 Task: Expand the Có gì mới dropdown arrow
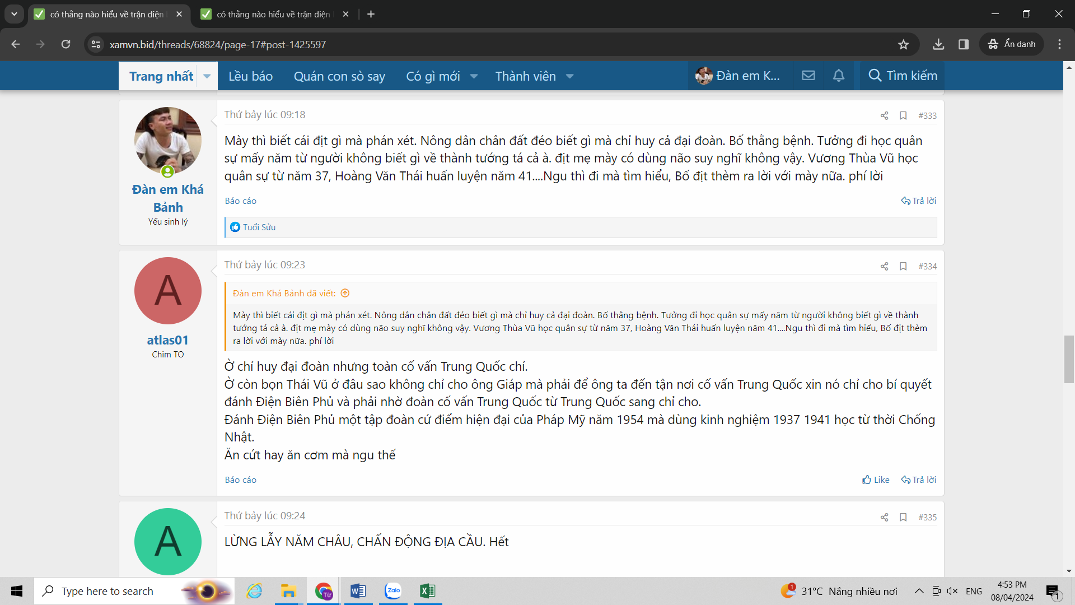[474, 76]
